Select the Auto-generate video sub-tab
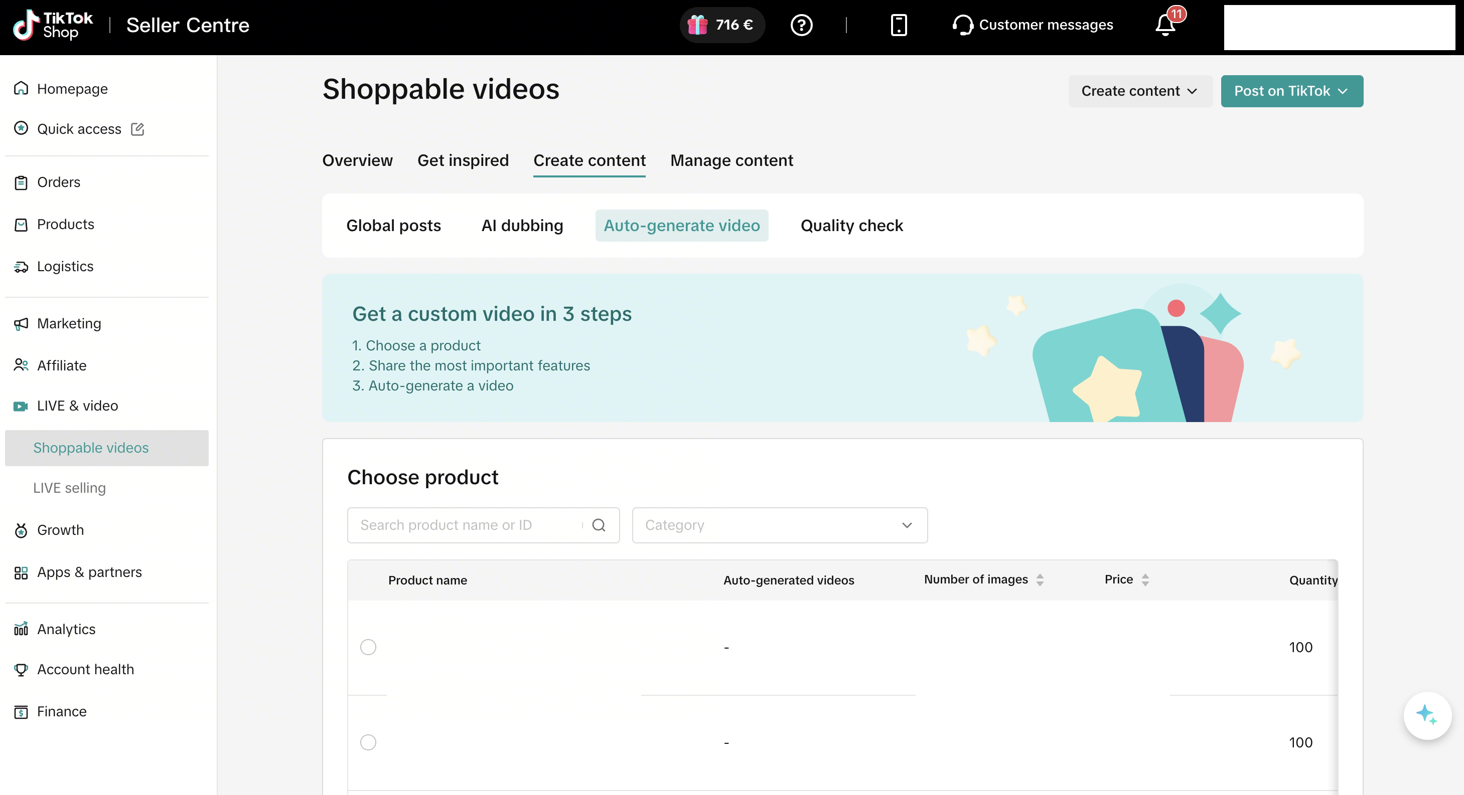The width and height of the screenshot is (1464, 795). click(x=681, y=226)
